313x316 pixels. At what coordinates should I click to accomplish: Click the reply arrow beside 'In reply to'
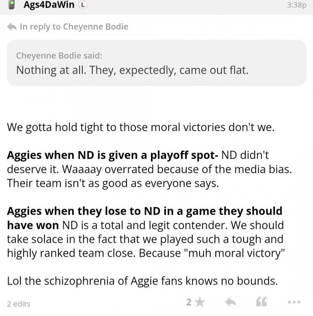(12, 27)
